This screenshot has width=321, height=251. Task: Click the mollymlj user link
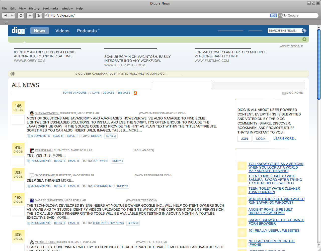pos(137,74)
